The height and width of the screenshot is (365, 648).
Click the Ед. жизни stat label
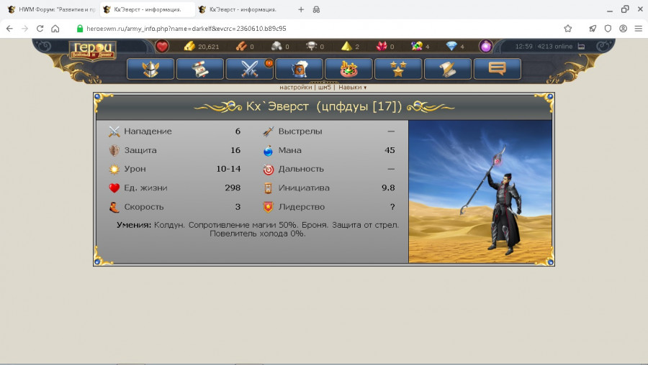pos(145,188)
